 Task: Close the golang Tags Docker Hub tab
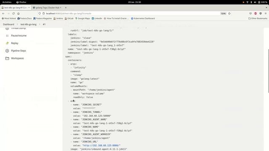tap(61, 8)
